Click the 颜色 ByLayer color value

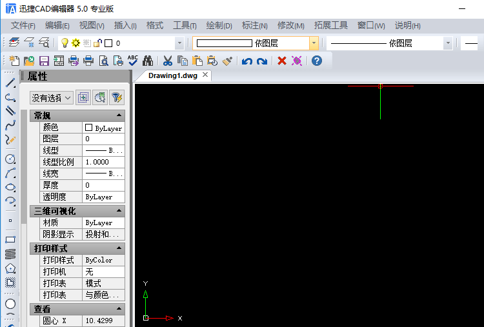103,128
